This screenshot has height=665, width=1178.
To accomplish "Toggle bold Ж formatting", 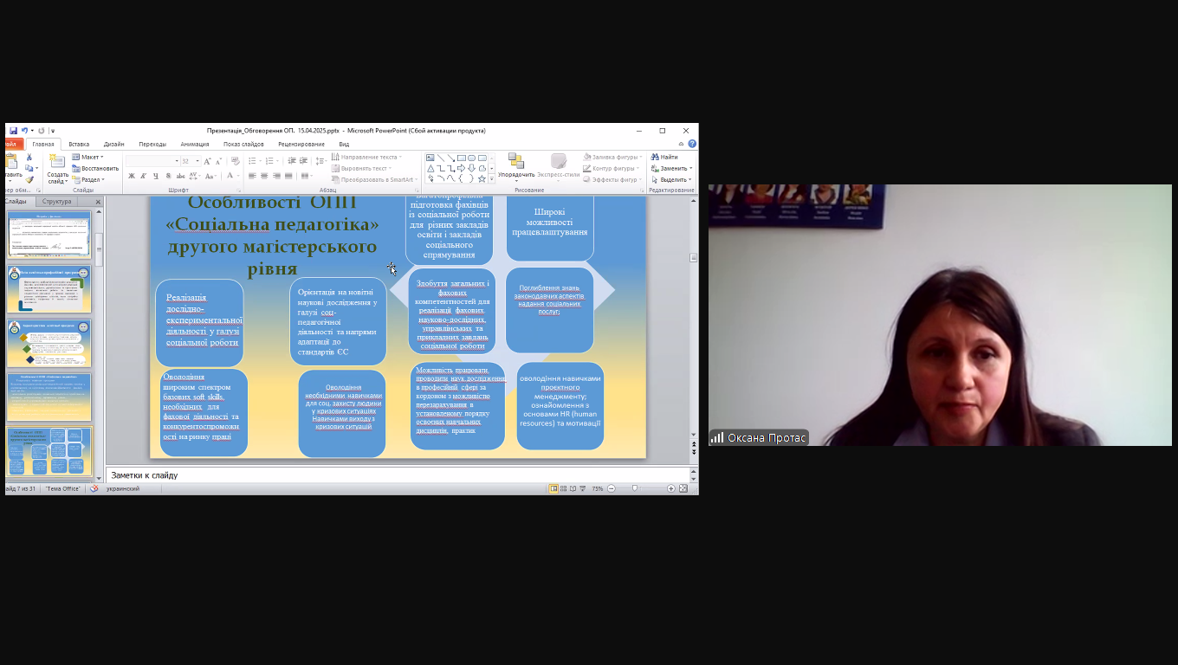I will (x=132, y=176).
